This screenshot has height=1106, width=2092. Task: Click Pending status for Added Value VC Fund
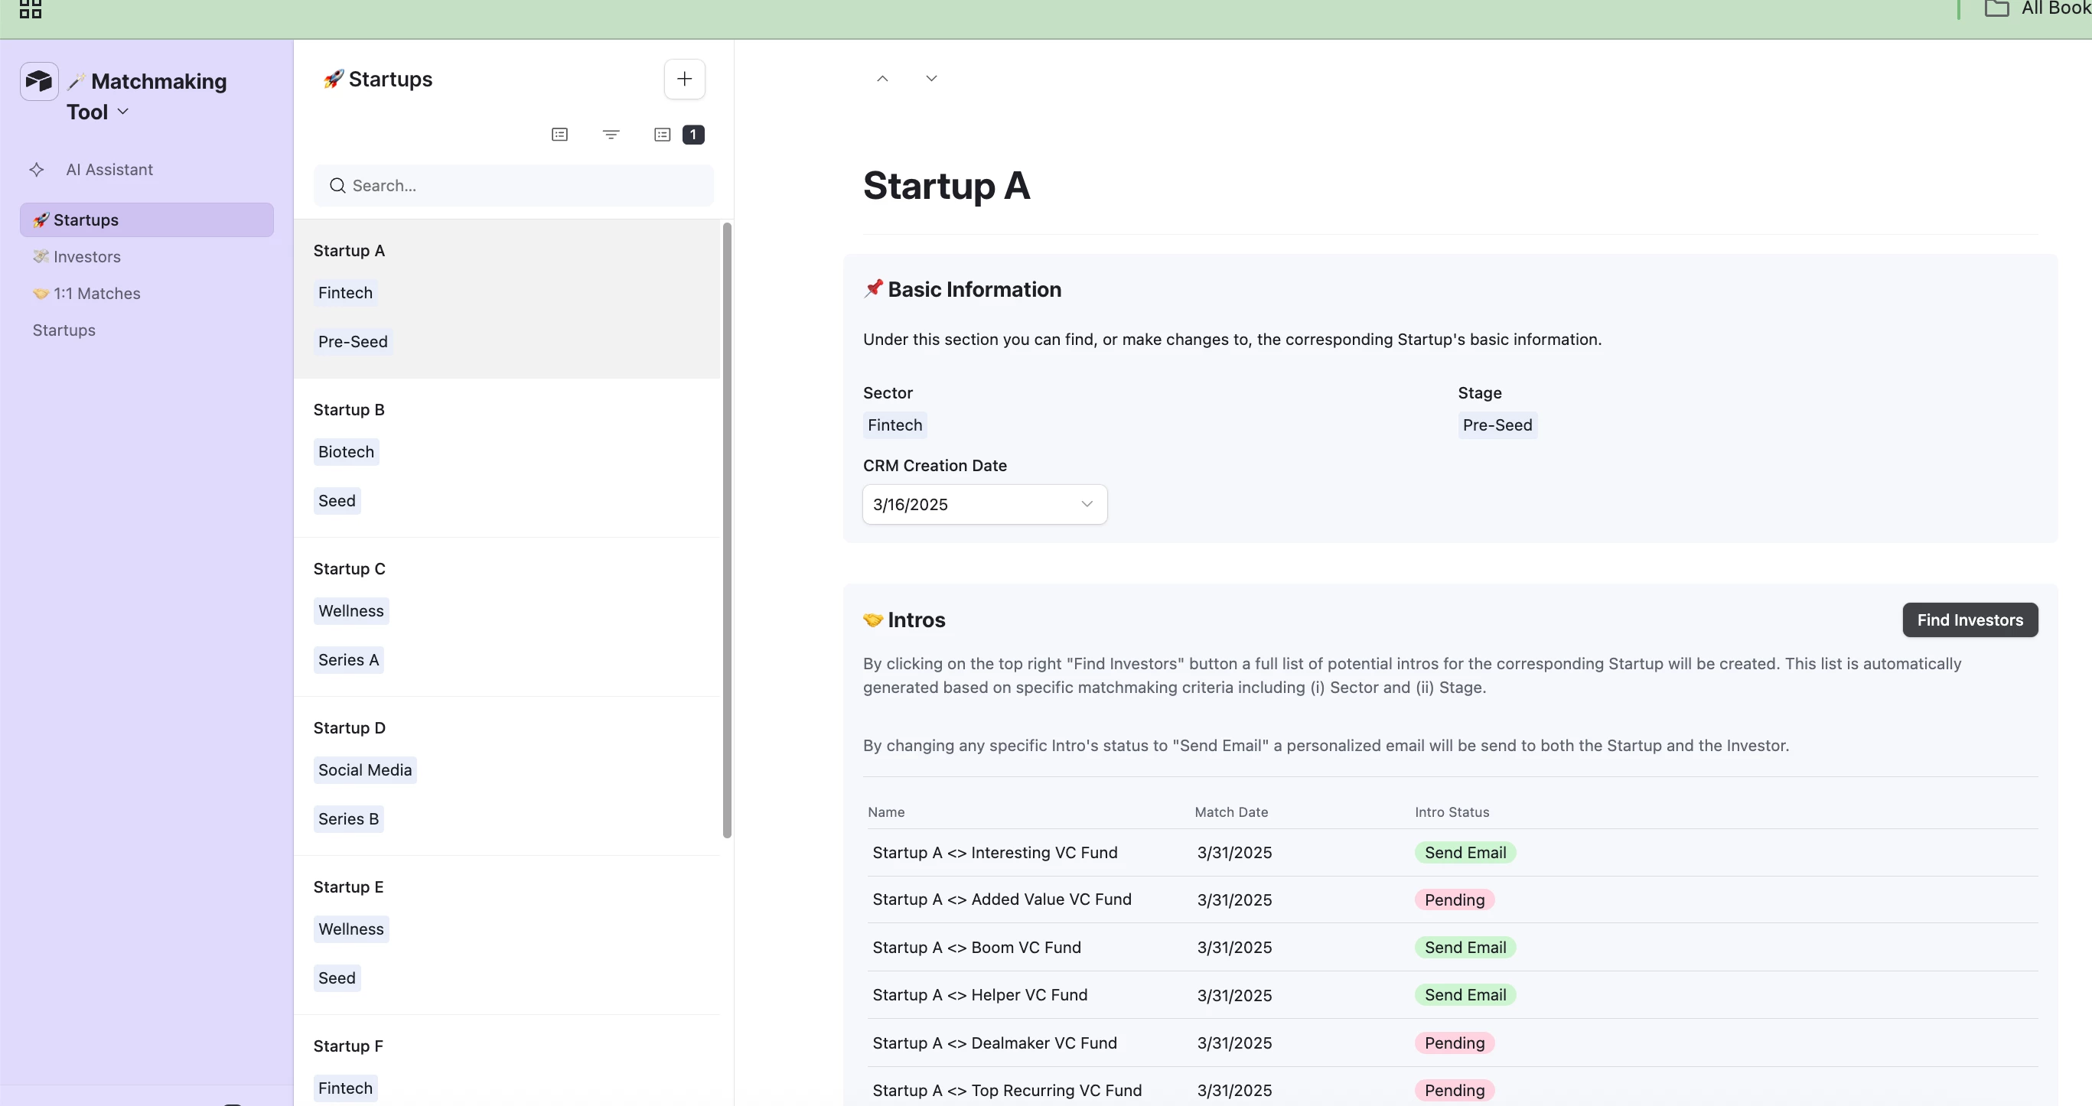coord(1455,899)
